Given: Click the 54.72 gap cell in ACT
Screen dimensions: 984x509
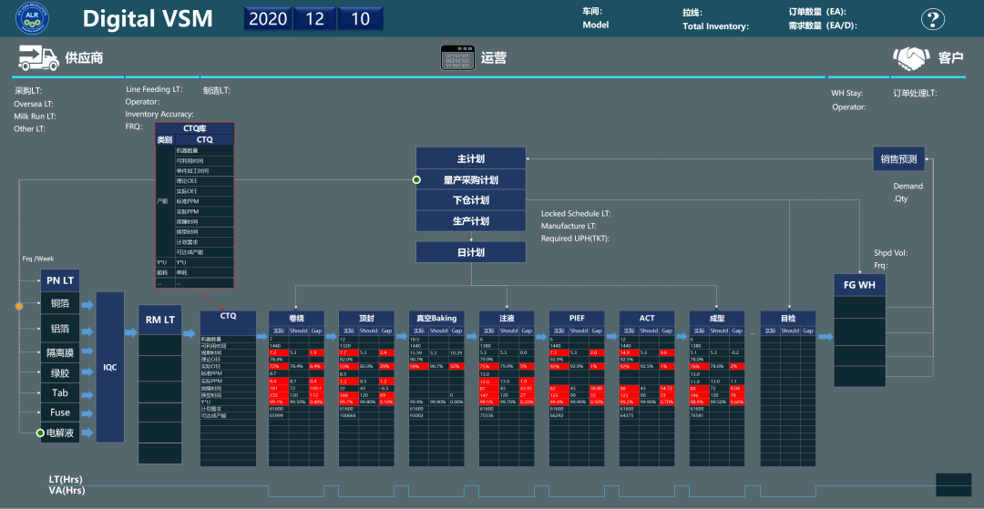Looking at the screenshot, I should tap(667, 389).
